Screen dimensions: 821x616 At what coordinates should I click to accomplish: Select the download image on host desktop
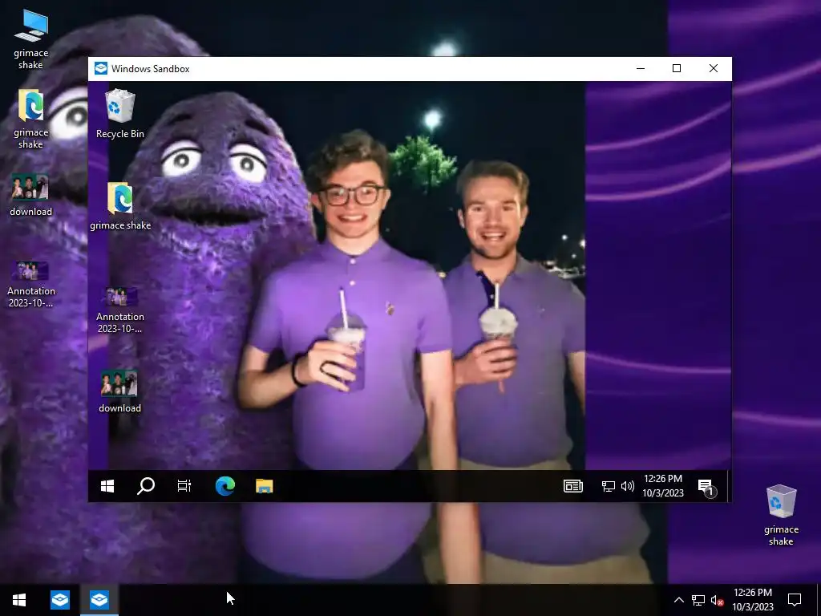click(x=31, y=195)
